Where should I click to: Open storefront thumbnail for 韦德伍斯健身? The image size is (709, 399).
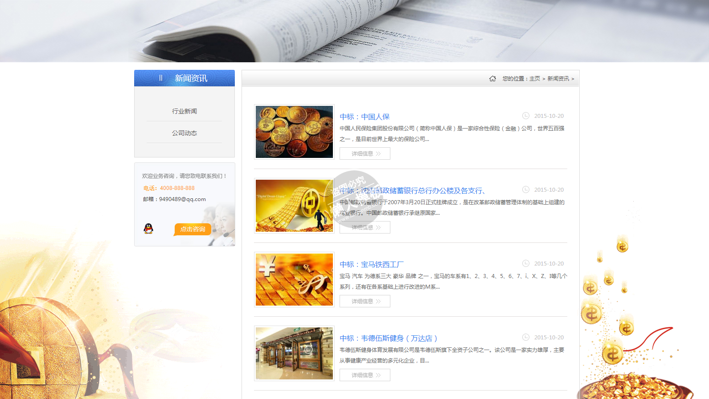[x=294, y=353]
